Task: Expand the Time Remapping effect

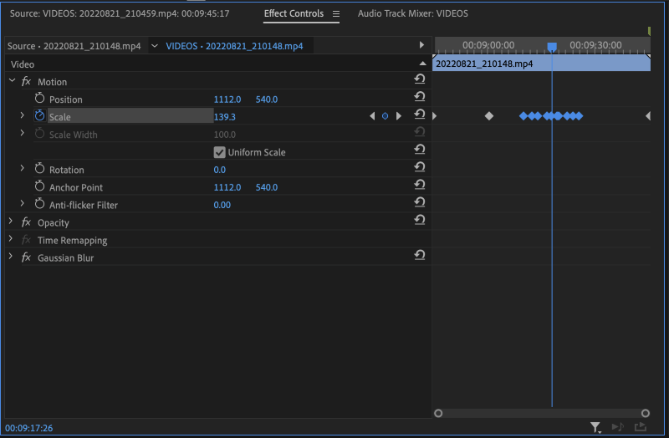Action: point(11,239)
